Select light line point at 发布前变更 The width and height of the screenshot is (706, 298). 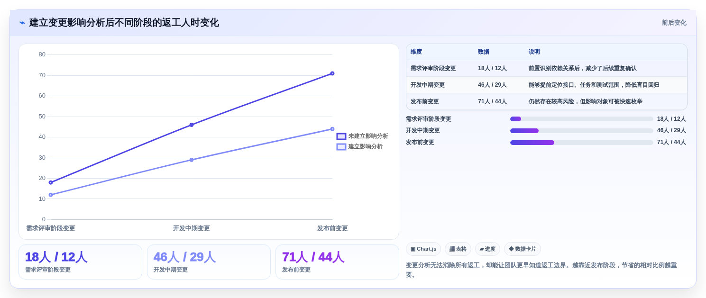pyautogui.click(x=332, y=129)
